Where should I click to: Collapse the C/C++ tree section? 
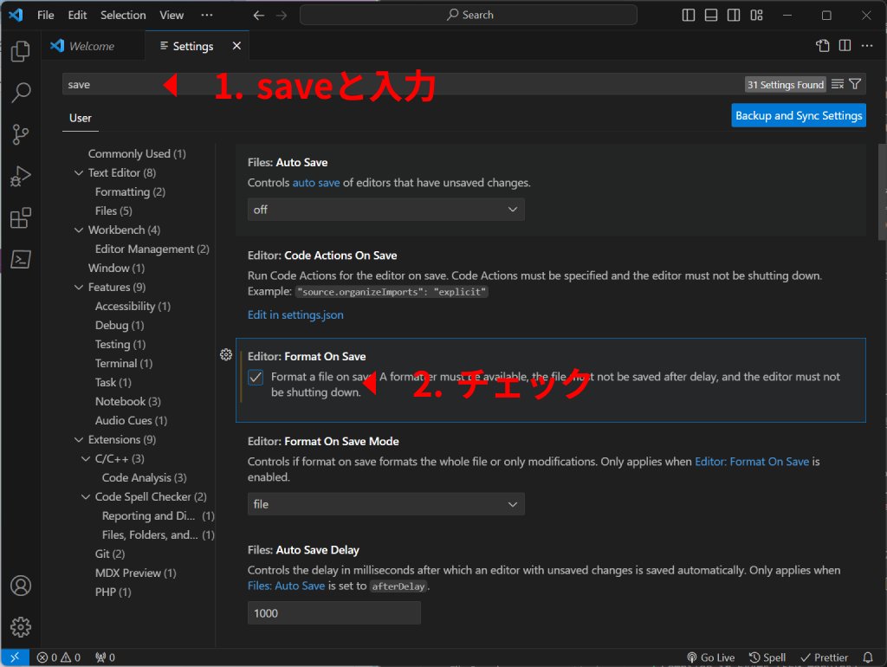coord(86,458)
